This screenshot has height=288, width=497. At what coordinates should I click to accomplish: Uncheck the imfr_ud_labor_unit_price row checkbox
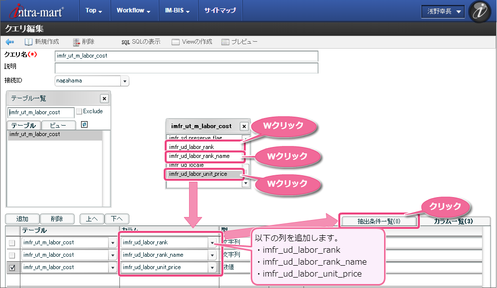tap(12, 268)
